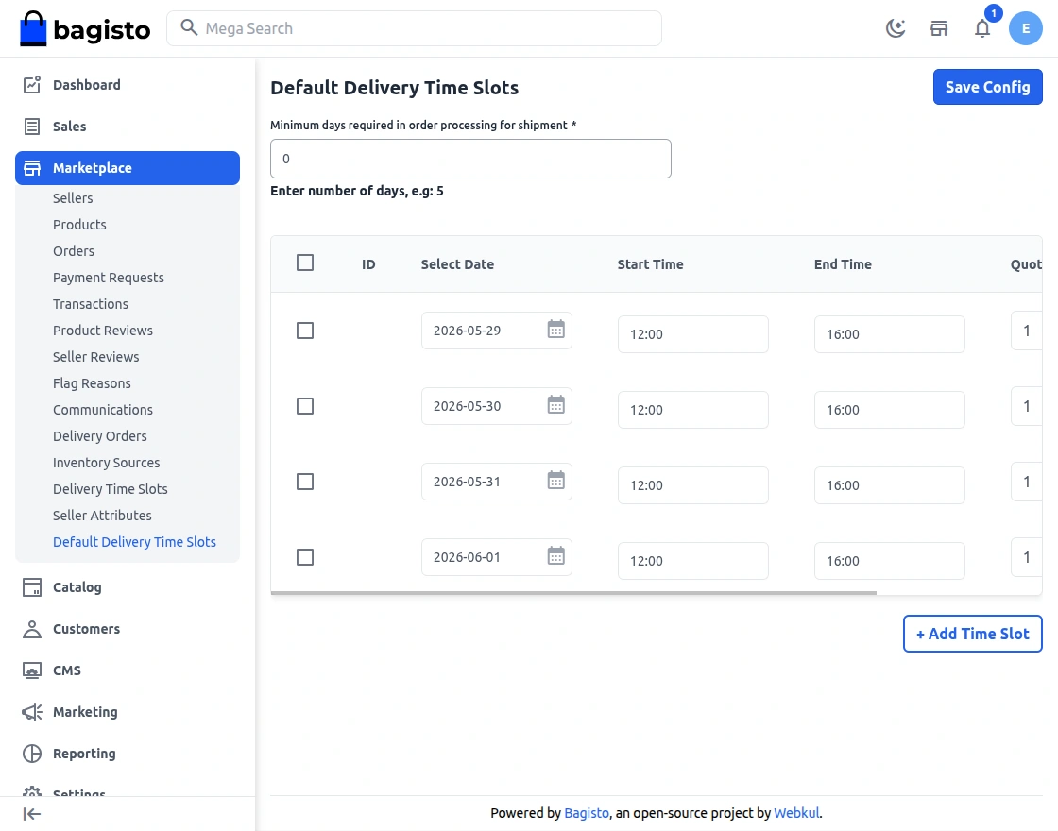Click the Mega Search magnifier icon

189,27
